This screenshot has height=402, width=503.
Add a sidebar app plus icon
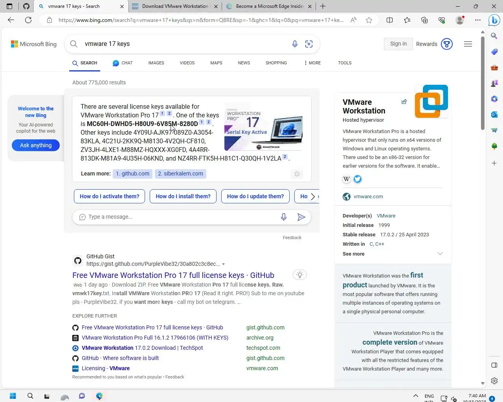click(x=494, y=163)
